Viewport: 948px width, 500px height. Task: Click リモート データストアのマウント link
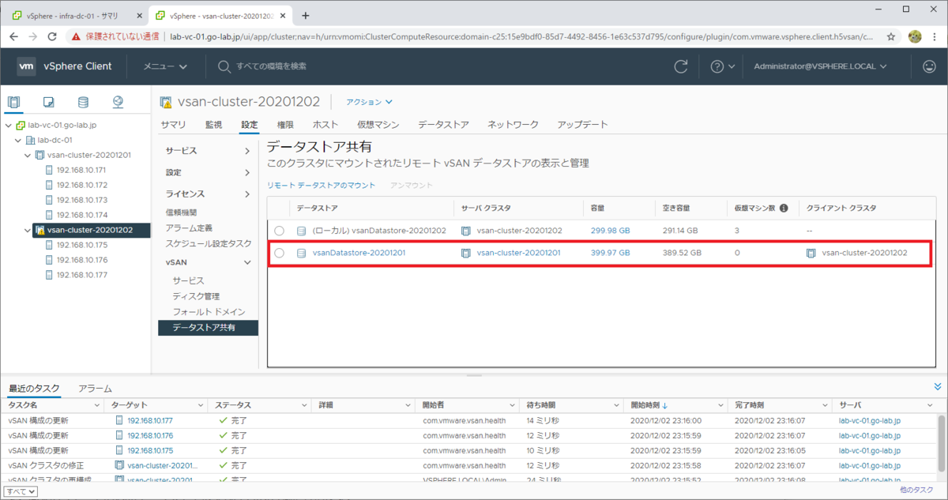click(321, 185)
